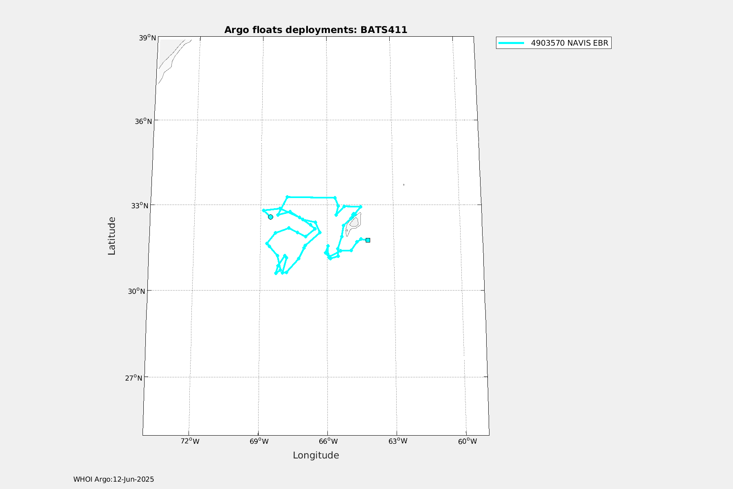
Task: Click the '69°W' longitude tick label
Action: [259, 441]
